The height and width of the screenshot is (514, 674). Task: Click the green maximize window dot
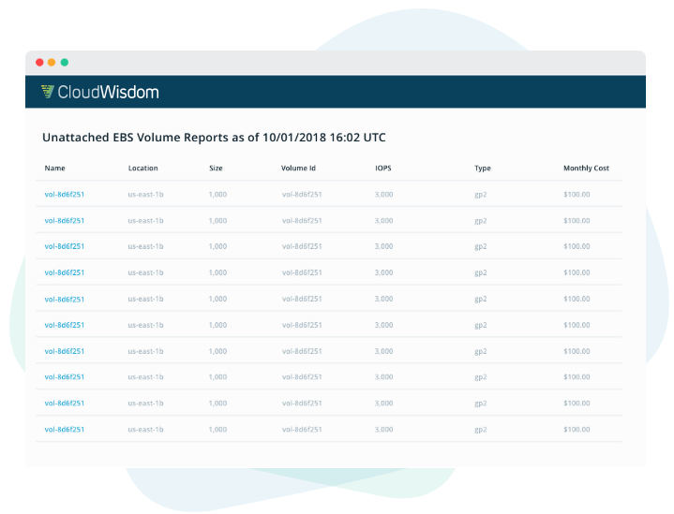click(65, 63)
